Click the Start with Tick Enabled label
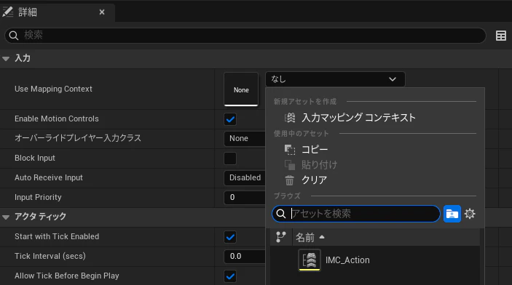This screenshot has width=512, height=285. (x=57, y=236)
